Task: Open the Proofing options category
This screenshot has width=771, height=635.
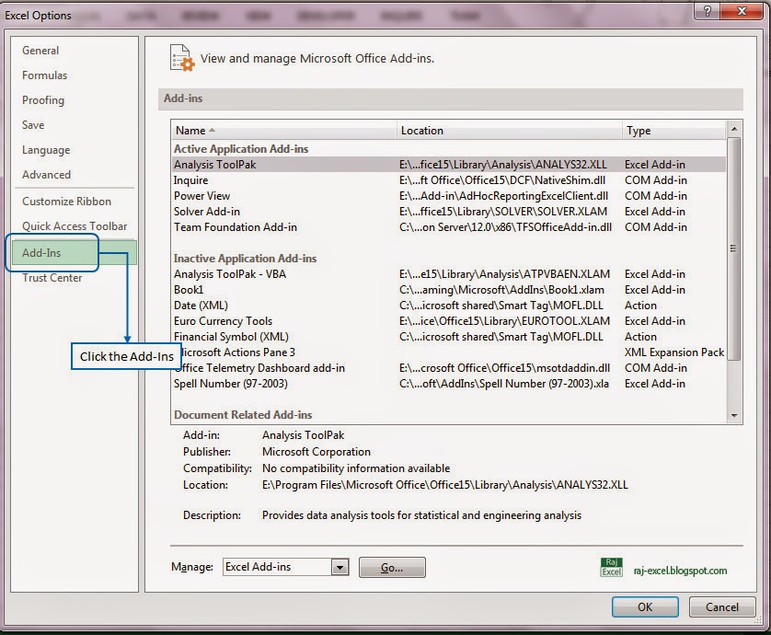Action: pos(43,99)
